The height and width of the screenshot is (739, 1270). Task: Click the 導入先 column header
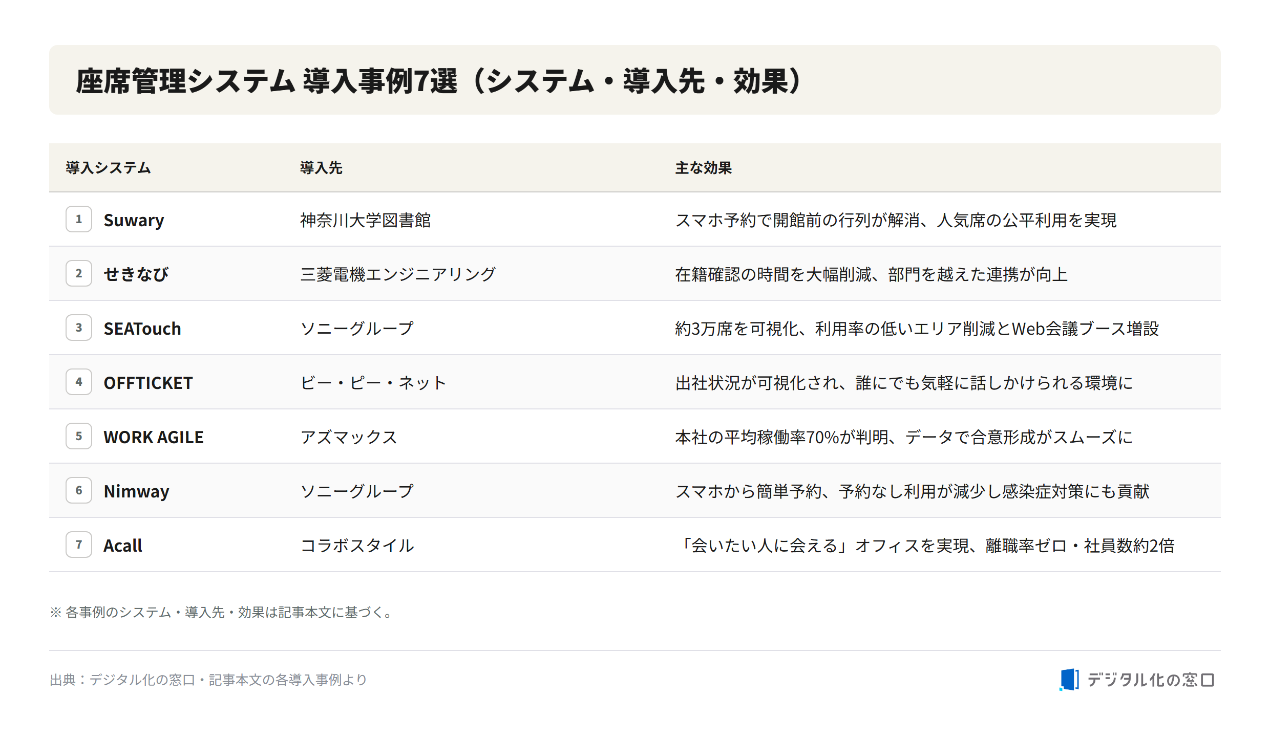(321, 168)
